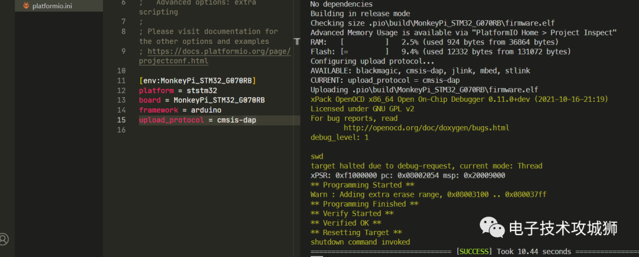639x257 pixels.
Task: Click the Programming Finished terminal line
Action: 364,204
